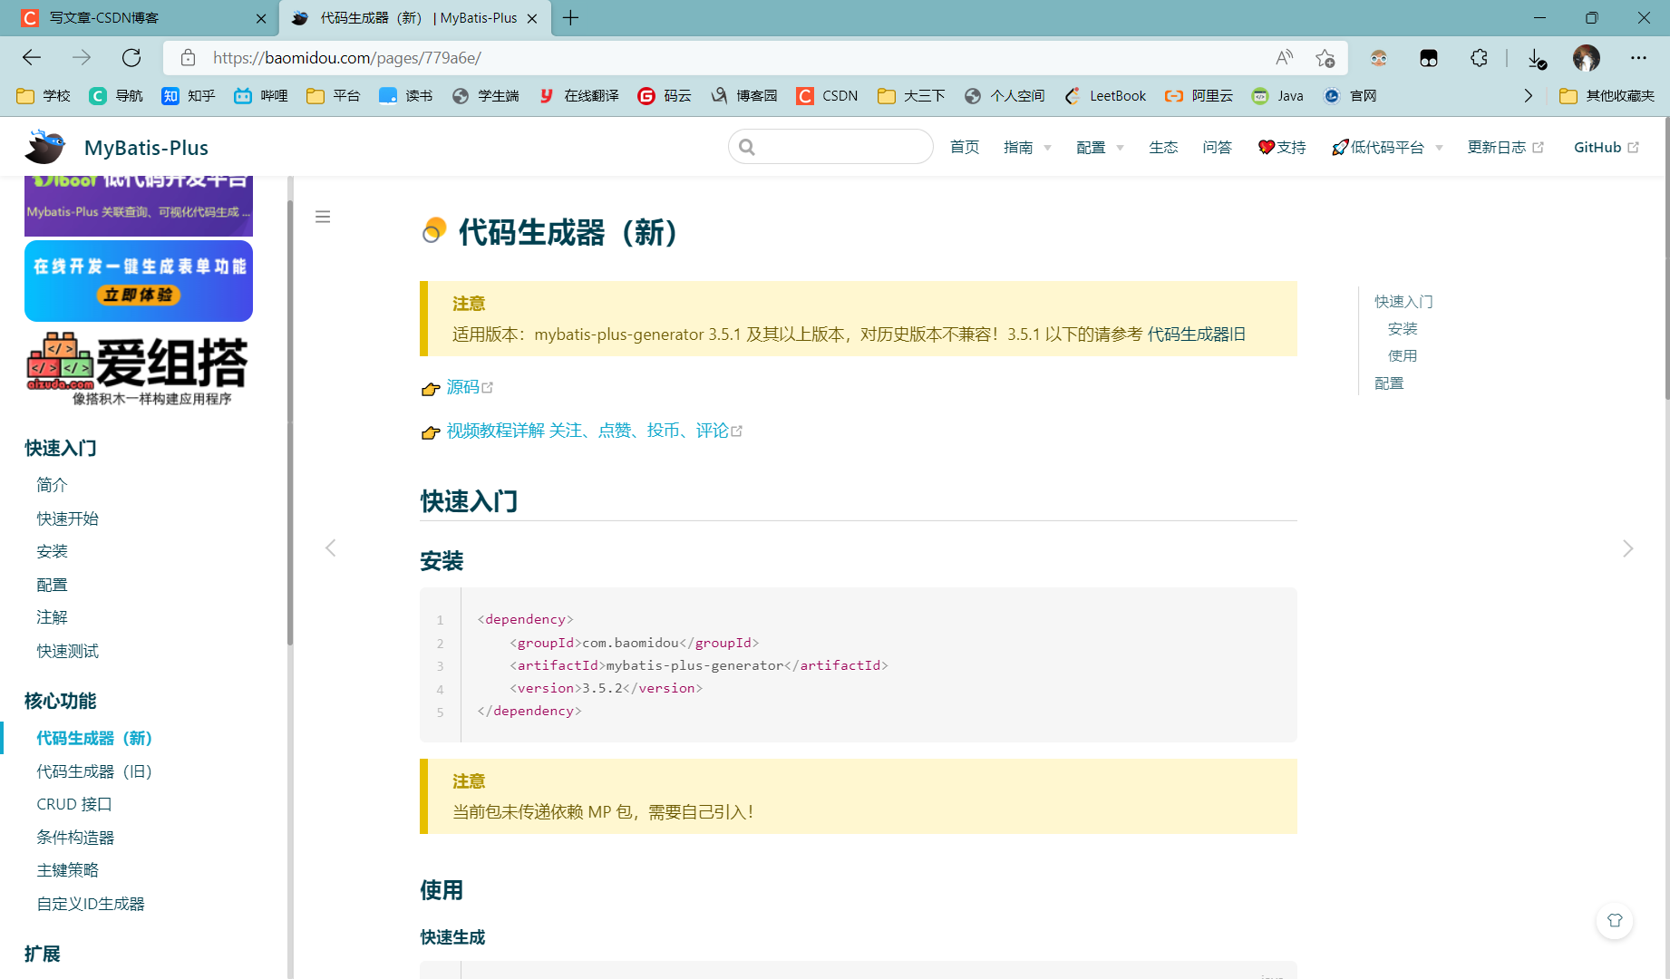Open the read aloud icon
1670x979 pixels.
pyautogui.click(x=1284, y=58)
